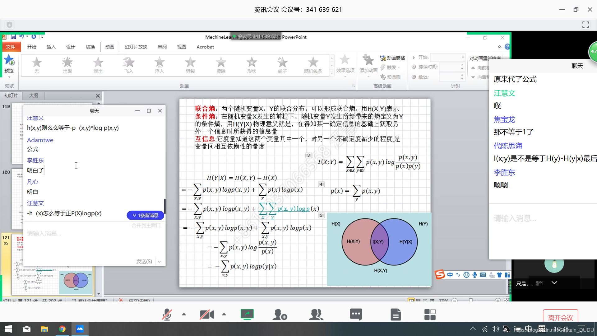Viewport: 597px width, 336px height.
Task: Select the 劈裂 animation effect
Action: pyautogui.click(x=190, y=65)
